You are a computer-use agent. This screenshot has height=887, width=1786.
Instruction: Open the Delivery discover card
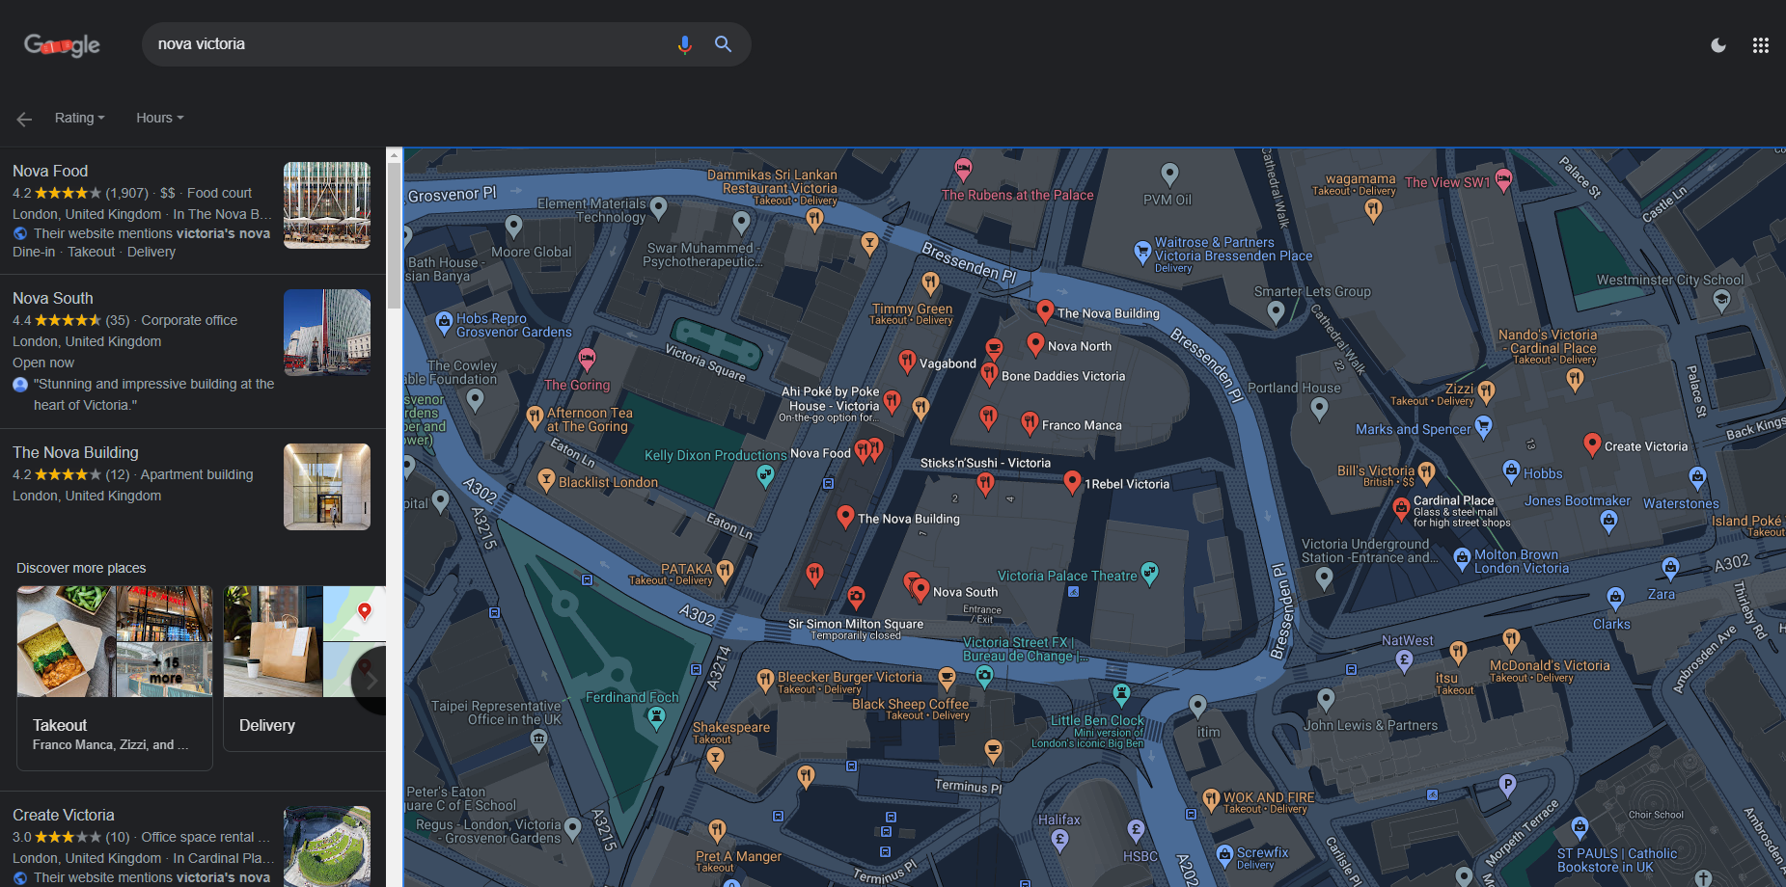(305, 668)
